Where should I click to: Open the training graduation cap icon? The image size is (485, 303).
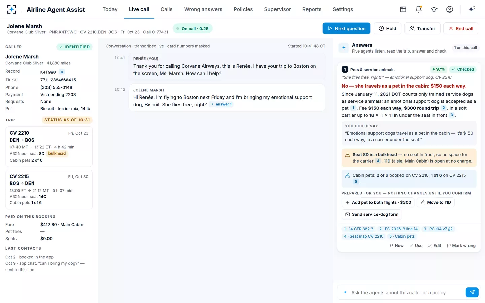(x=434, y=9)
